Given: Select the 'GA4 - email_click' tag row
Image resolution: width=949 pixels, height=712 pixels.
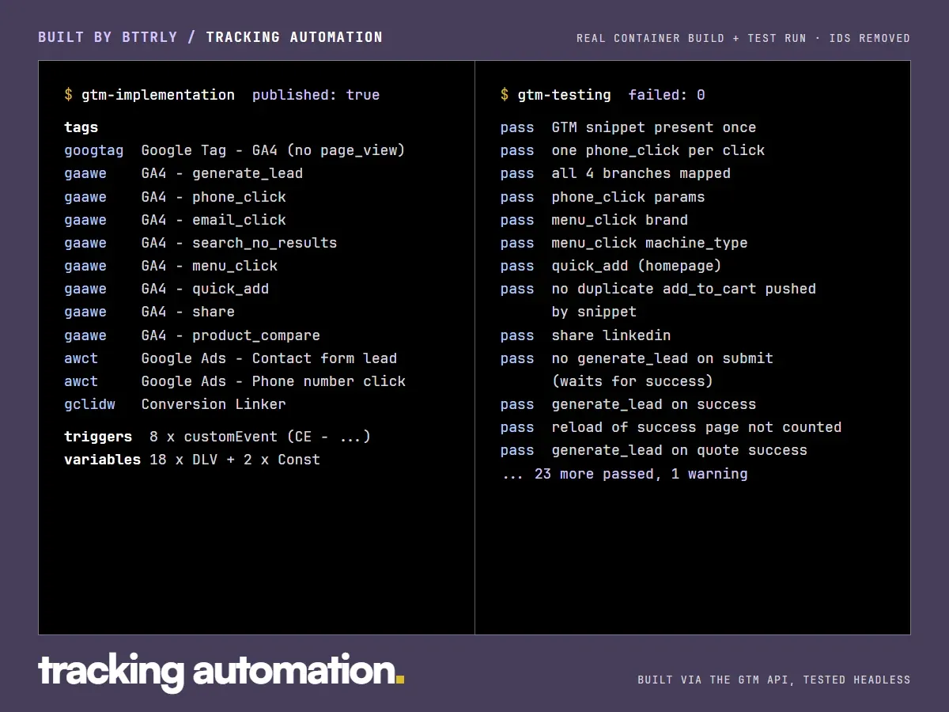Looking at the screenshot, I should coord(175,220).
